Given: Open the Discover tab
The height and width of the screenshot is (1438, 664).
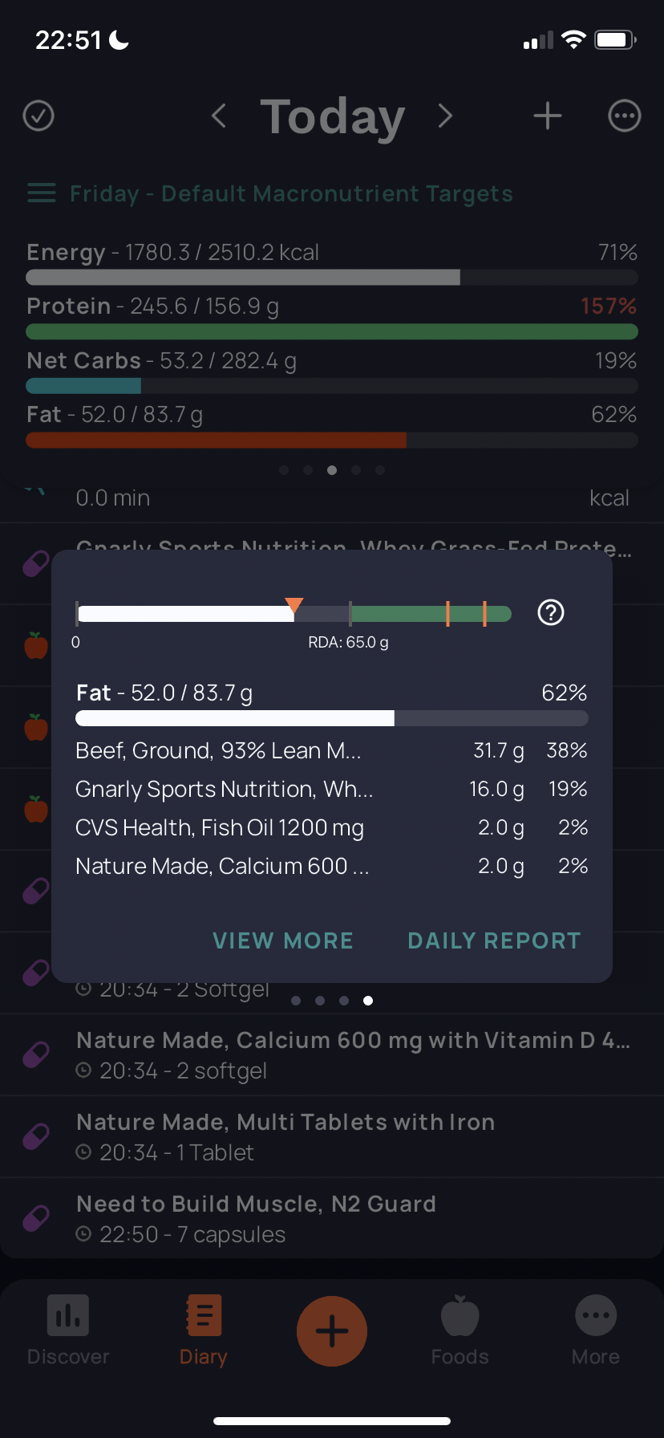Looking at the screenshot, I should tap(68, 1331).
